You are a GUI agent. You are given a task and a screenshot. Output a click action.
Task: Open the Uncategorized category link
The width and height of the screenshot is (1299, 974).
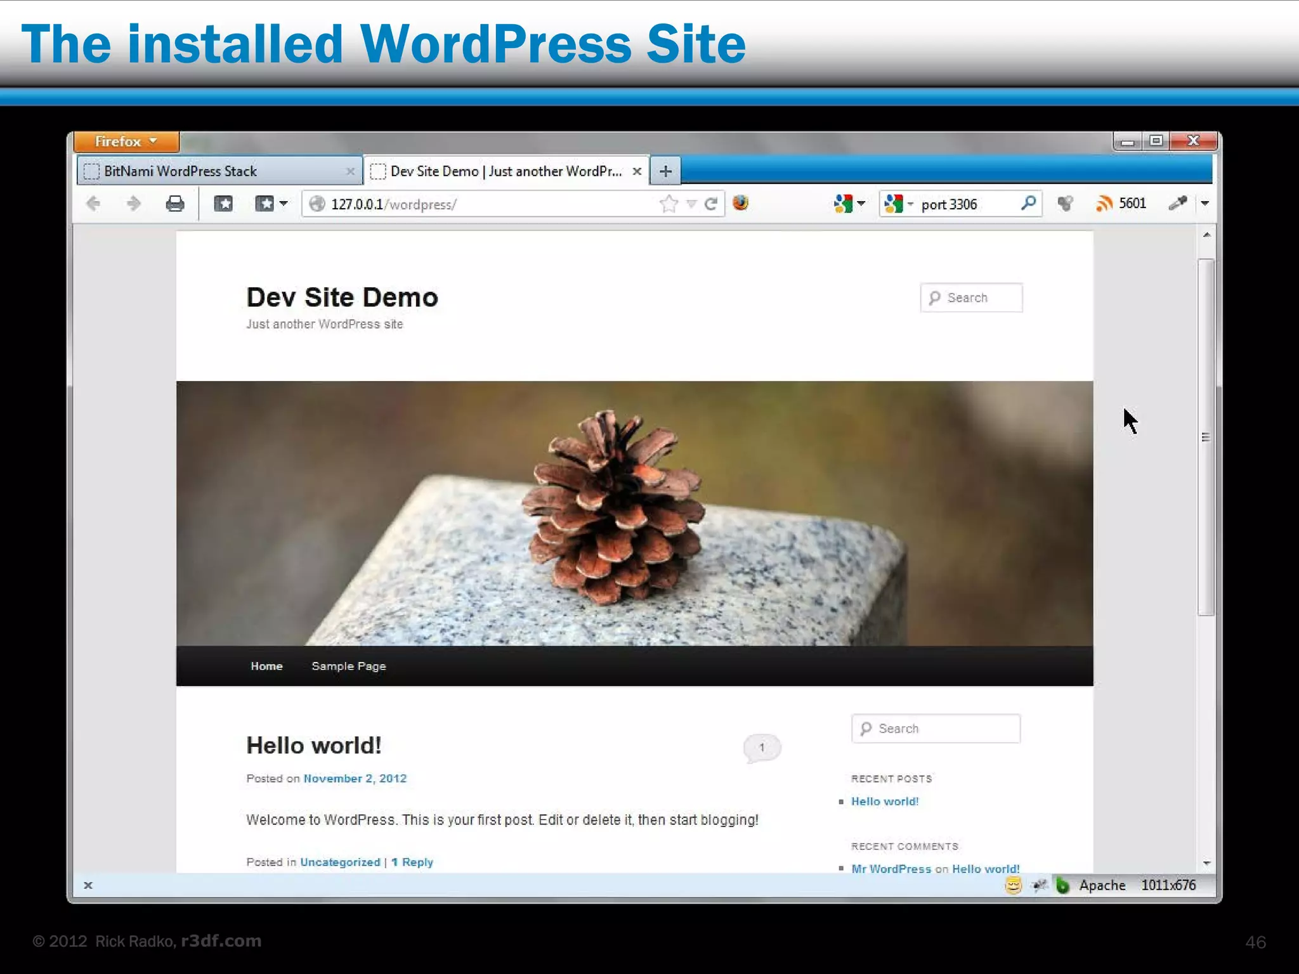[340, 862]
